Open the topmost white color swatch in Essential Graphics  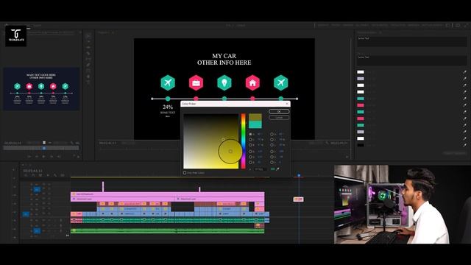click(x=361, y=72)
